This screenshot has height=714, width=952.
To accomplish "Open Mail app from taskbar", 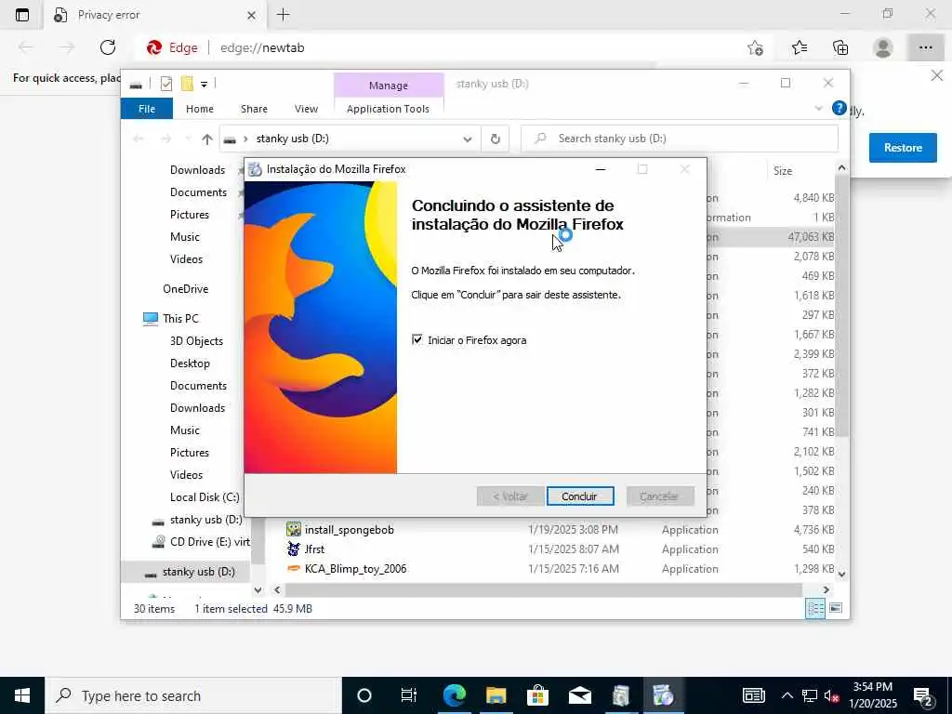I will point(580,695).
